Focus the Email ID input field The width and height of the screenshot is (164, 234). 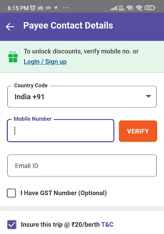tap(82, 165)
